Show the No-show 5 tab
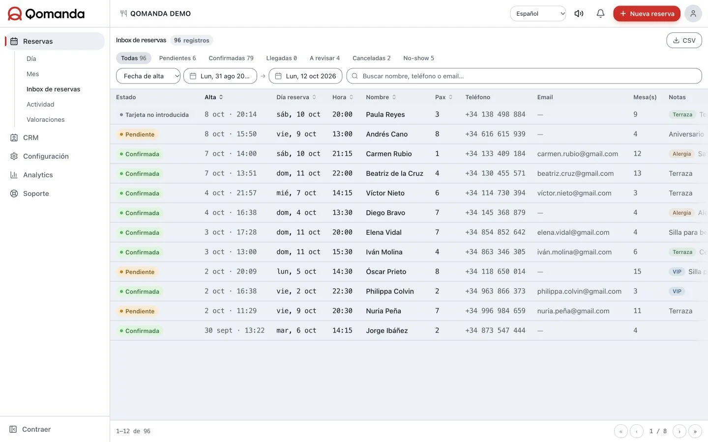 [419, 58]
